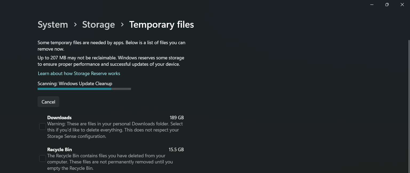410x173 pixels.
Task: Select the Downloads item title
Action: pyautogui.click(x=59, y=117)
